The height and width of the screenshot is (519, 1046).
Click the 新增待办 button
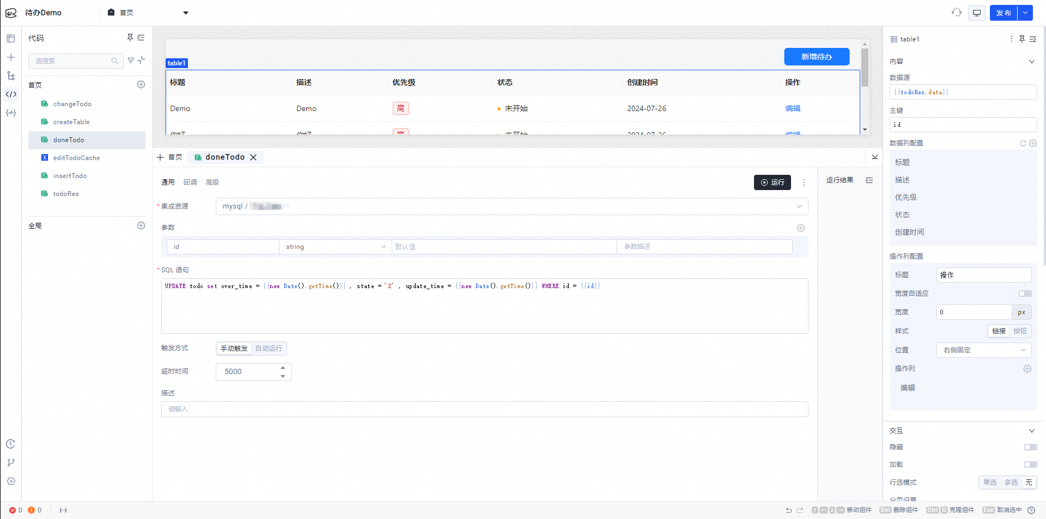point(817,57)
